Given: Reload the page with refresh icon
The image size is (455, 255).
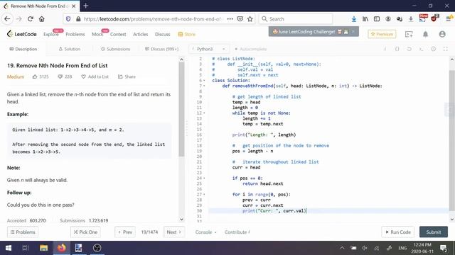Looking at the screenshot, I should 30,19.
